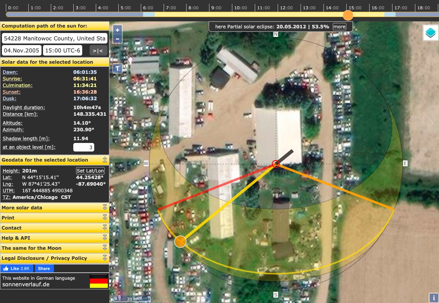Click the timeline at 17:00 dusk segment
This screenshot has width=439, height=303.
coord(390,14)
